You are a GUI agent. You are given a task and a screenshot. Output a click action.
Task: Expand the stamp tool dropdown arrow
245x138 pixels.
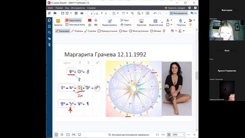(x=171, y=20)
